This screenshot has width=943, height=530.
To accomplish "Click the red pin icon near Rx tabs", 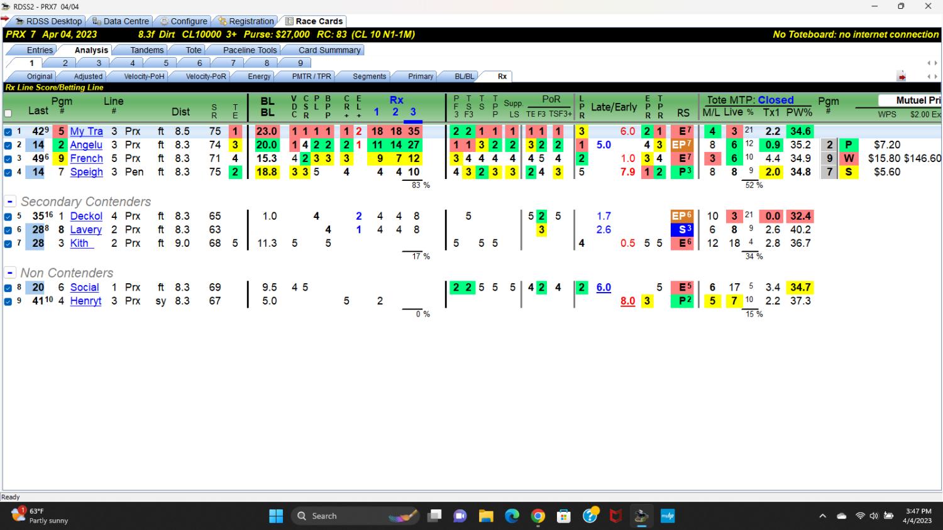I will tap(902, 77).
